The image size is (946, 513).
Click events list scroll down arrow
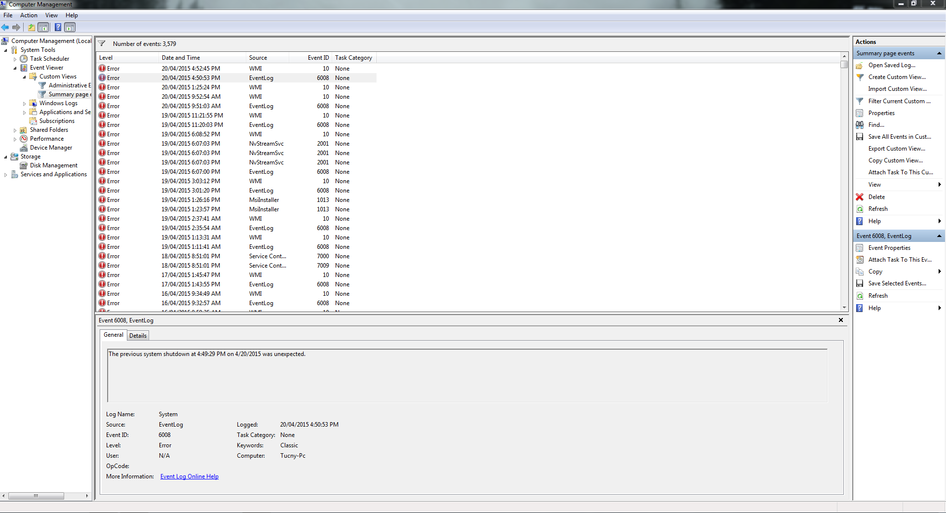click(844, 308)
